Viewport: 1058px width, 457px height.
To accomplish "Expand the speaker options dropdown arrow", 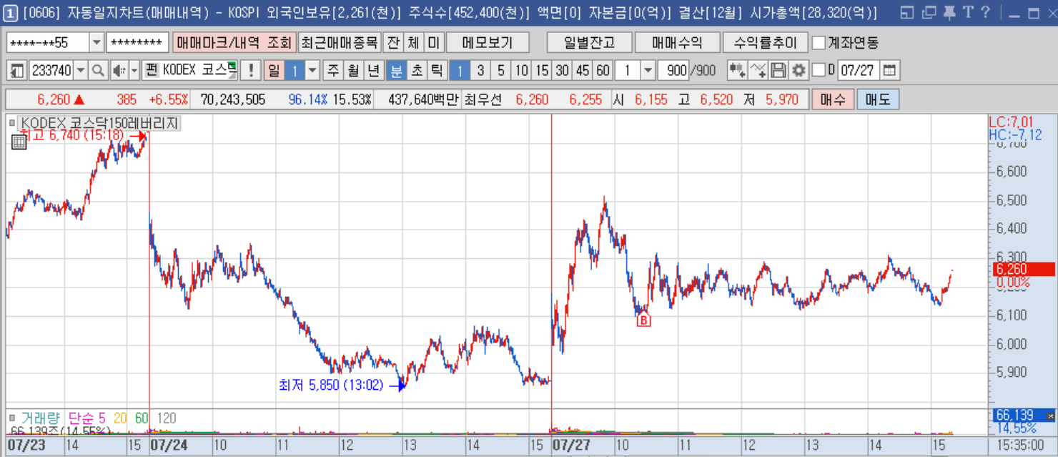I will tap(134, 71).
